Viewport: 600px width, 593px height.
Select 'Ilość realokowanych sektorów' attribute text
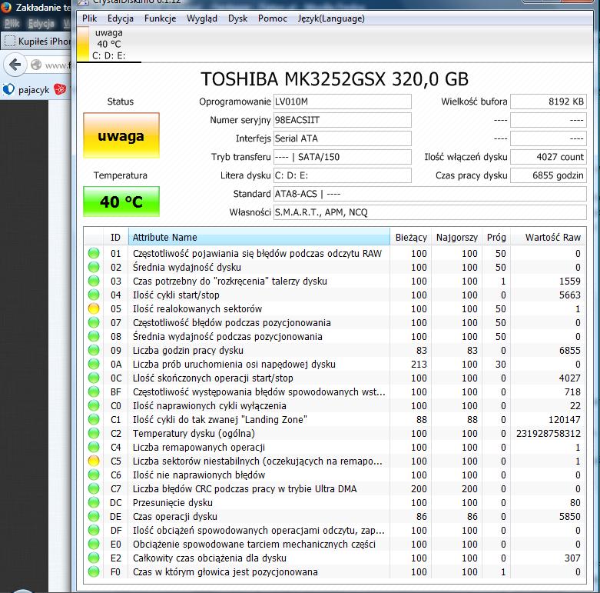pos(197,308)
